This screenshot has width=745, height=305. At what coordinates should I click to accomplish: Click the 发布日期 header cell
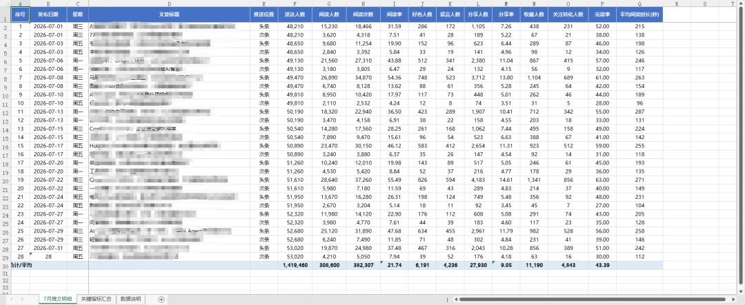[x=48, y=14]
